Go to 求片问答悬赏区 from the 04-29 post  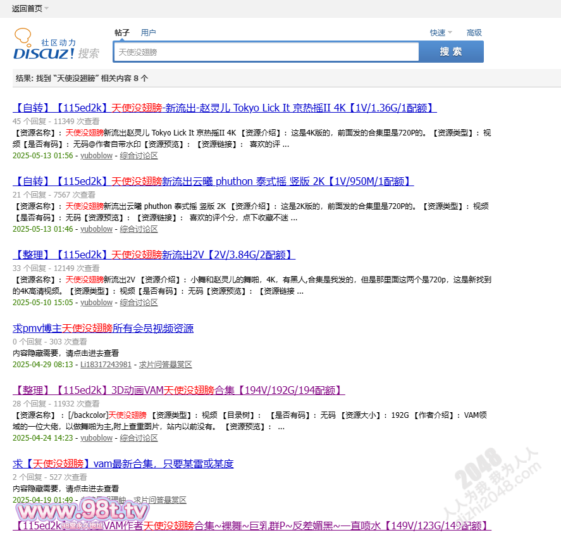pyautogui.click(x=165, y=365)
